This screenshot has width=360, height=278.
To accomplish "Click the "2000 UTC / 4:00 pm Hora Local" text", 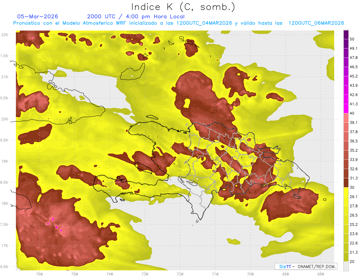I will click(136, 16).
